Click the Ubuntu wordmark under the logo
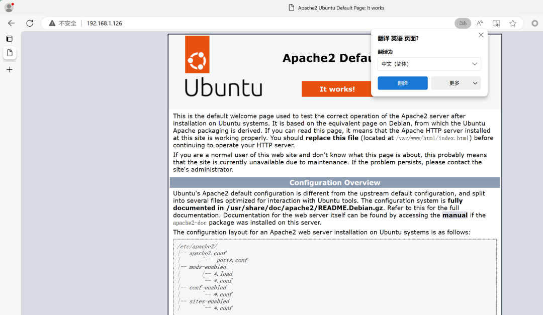 (223, 87)
